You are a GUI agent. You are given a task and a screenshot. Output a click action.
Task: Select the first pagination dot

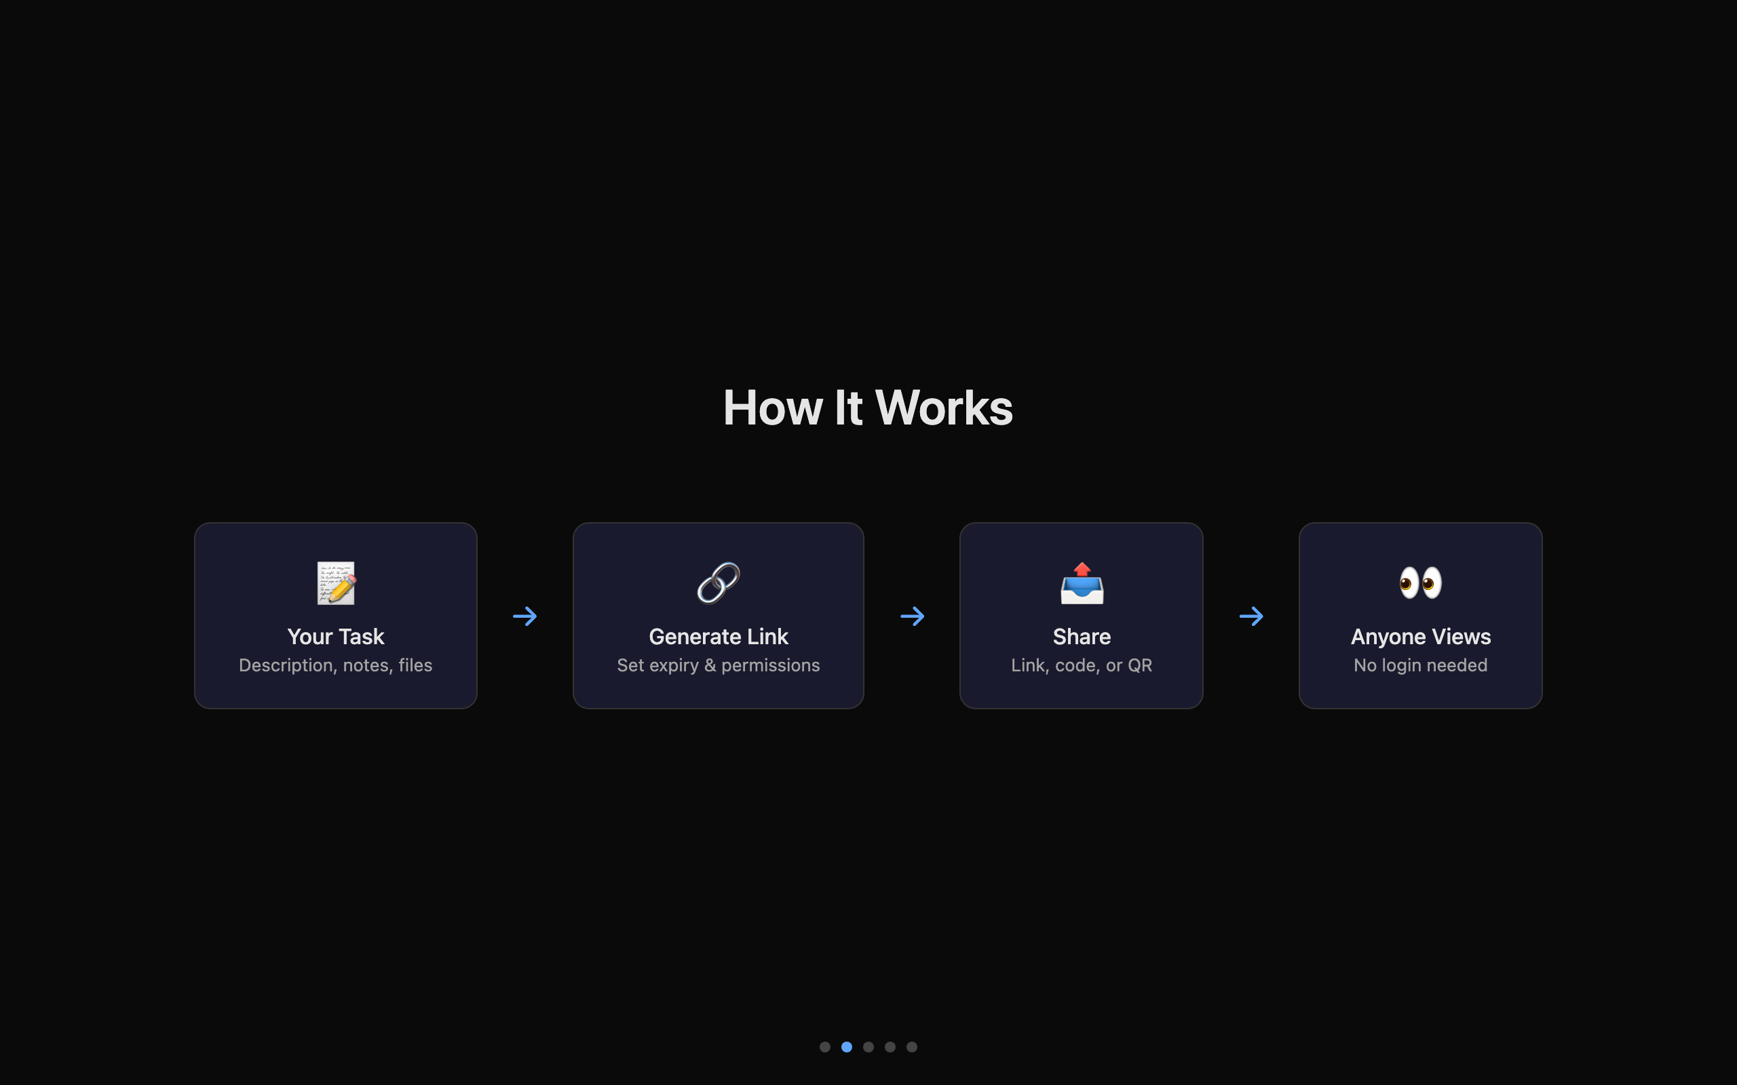tap(824, 1047)
